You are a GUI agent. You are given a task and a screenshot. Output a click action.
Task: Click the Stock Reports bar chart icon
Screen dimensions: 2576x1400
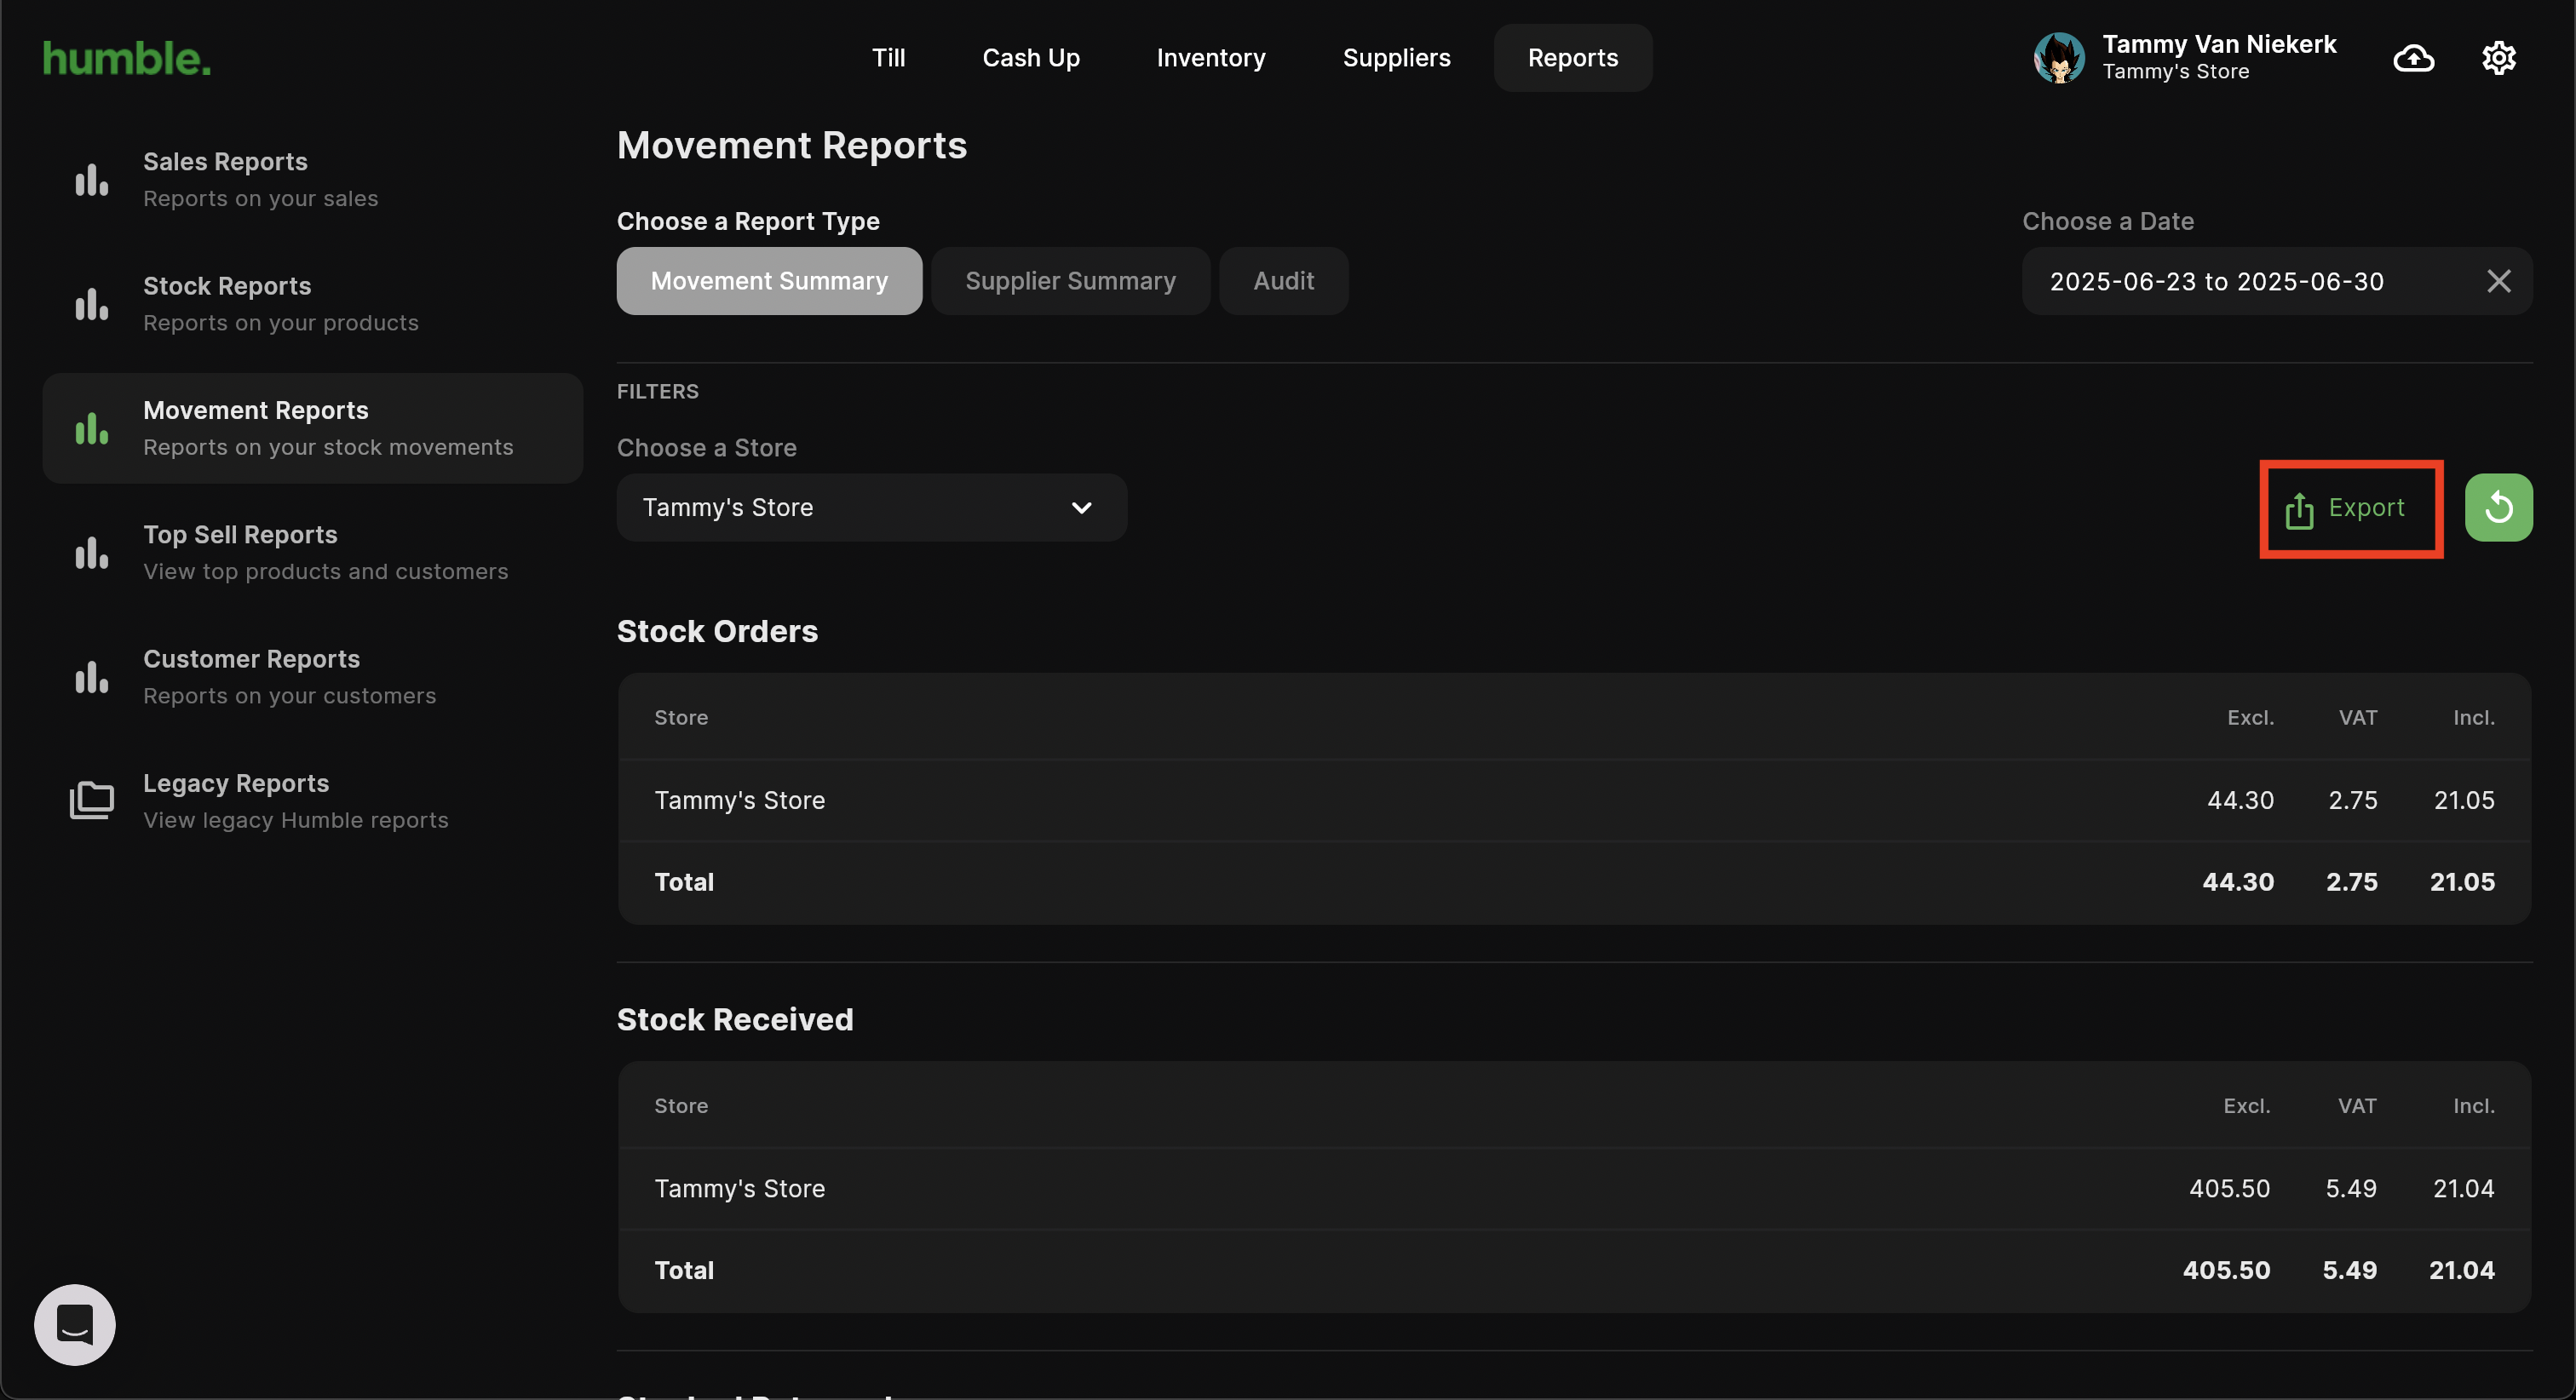click(x=92, y=304)
